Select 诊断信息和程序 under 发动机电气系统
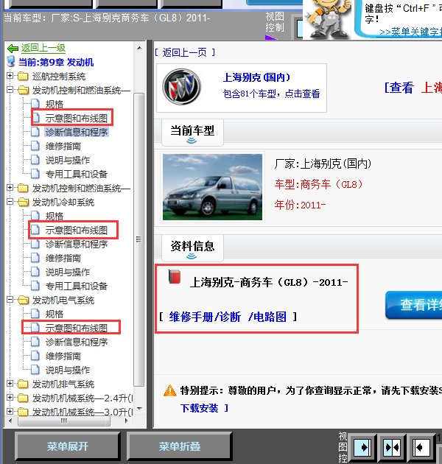The height and width of the screenshot is (464, 442). click(77, 342)
